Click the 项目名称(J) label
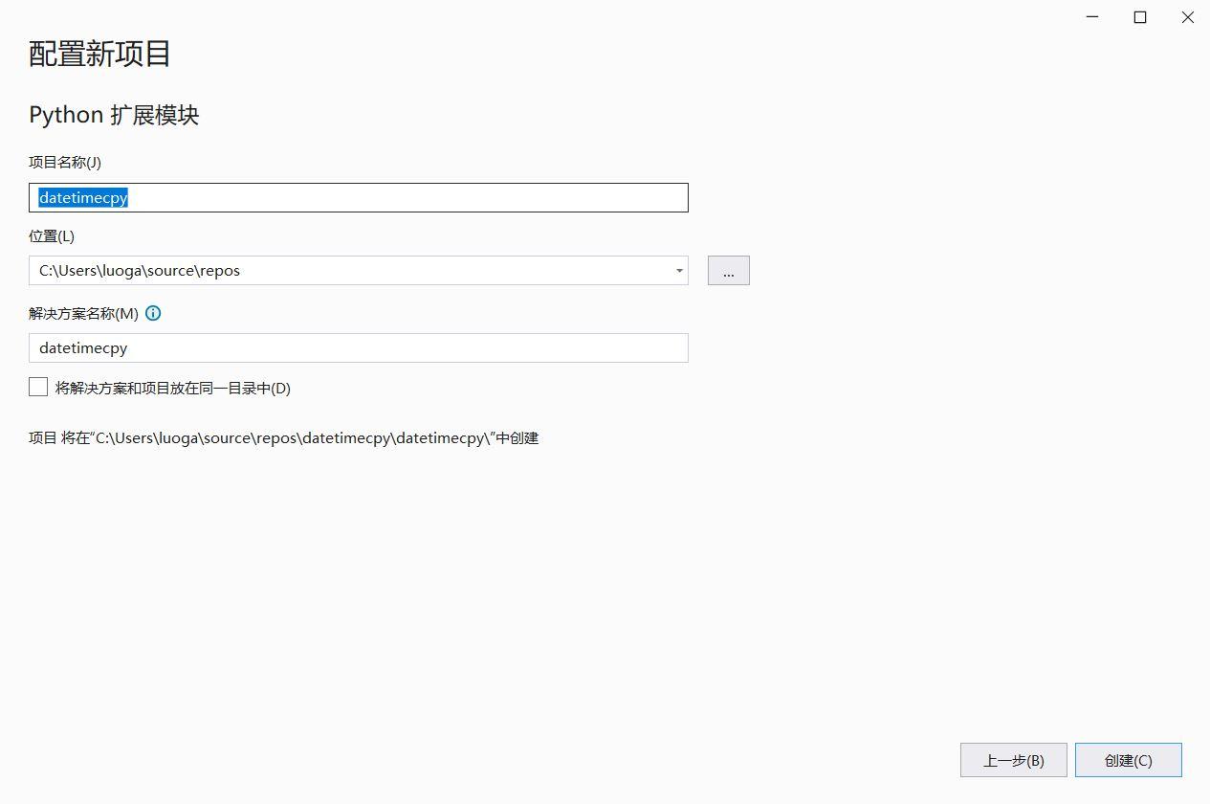Viewport: 1210px width, 804px height. point(65,162)
